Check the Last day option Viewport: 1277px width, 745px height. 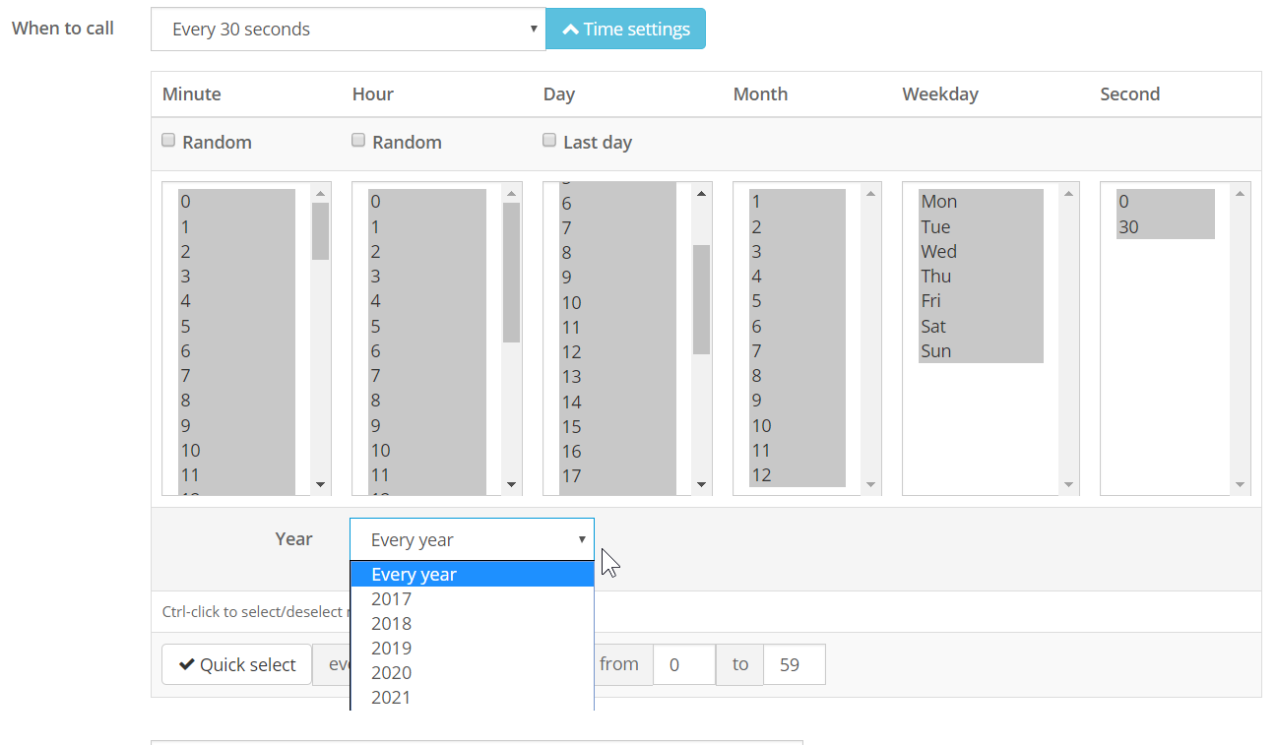pos(548,140)
